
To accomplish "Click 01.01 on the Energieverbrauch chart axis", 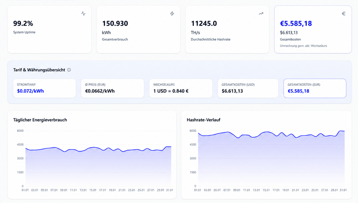I will tap(25, 190).
